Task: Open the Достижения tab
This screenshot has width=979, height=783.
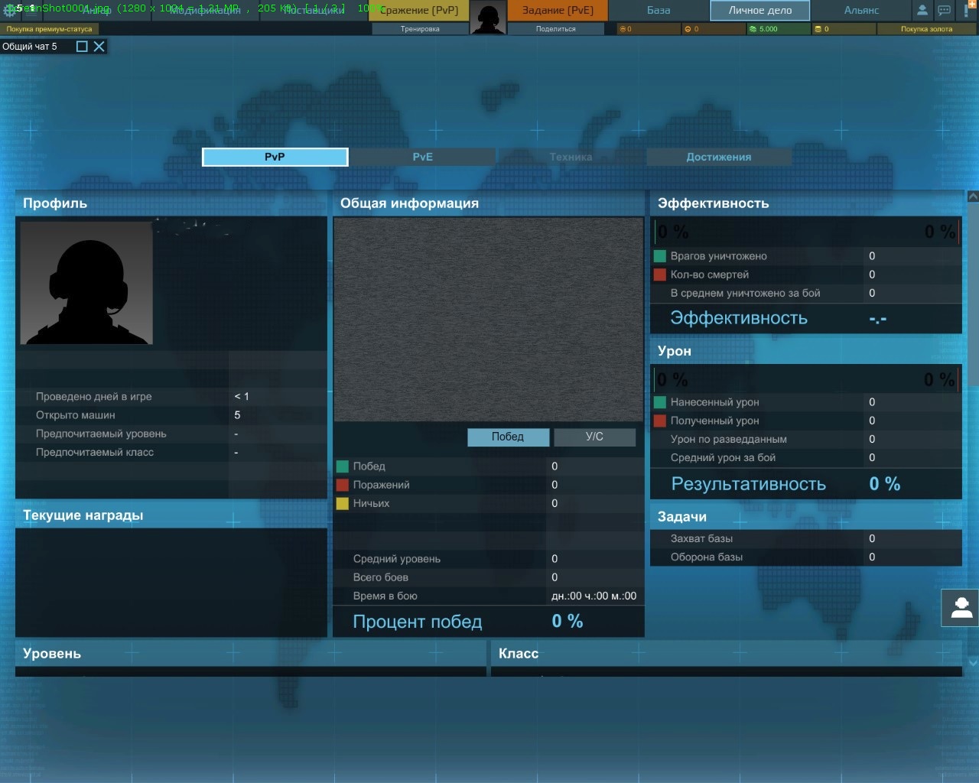Action: 718,157
